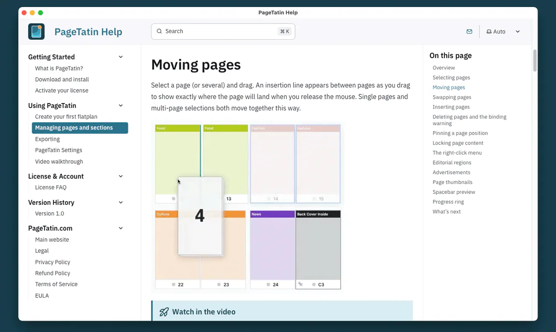Jump to Inserting pages section
This screenshot has width=556, height=332.
tap(451, 107)
